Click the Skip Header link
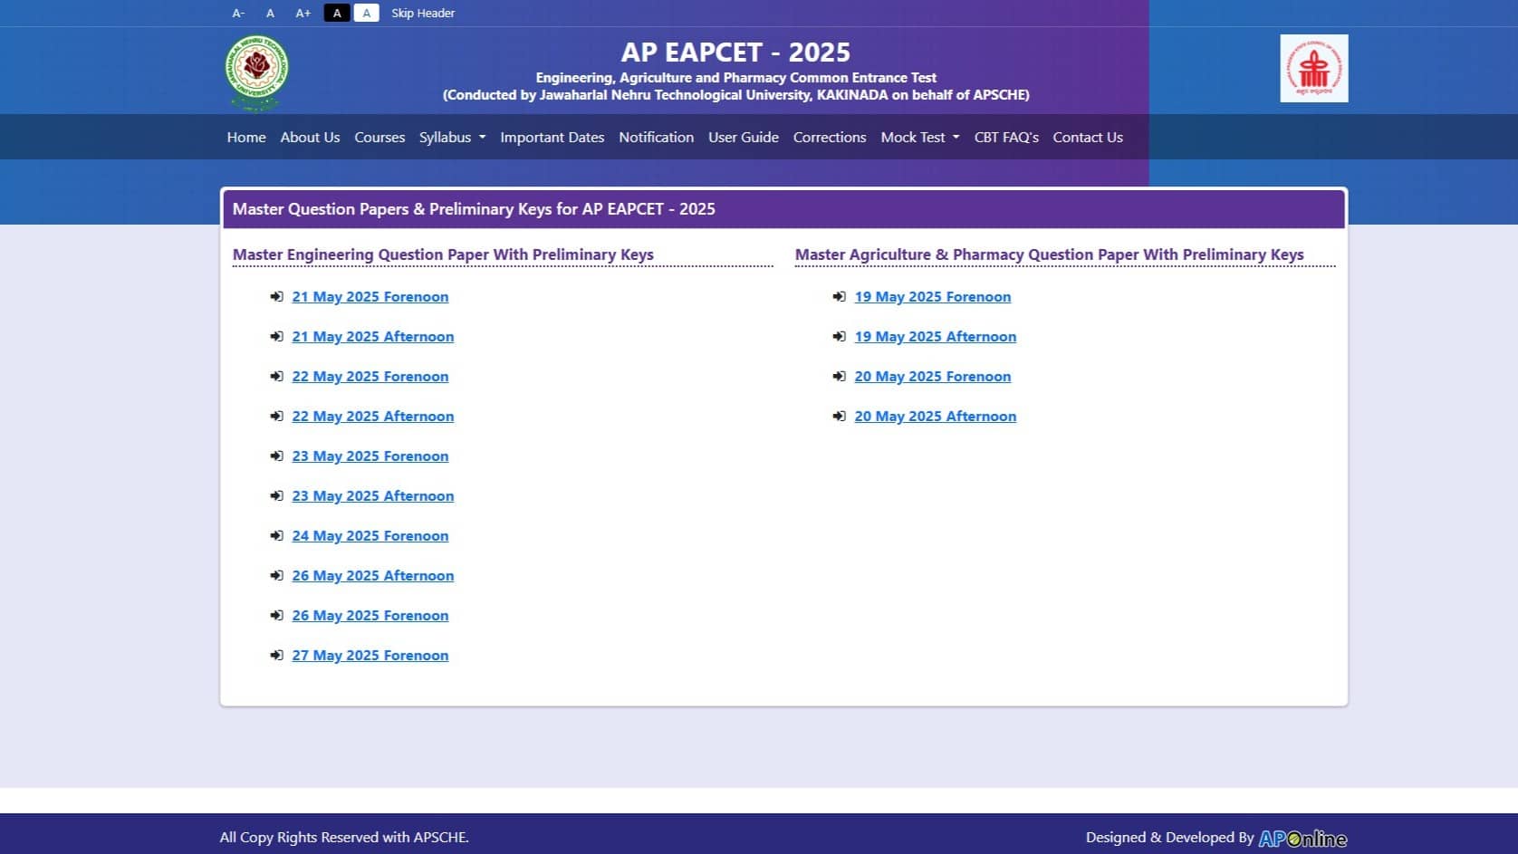Image resolution: width=1518 pixels, height=854 pixels. (x=422, y=13)
